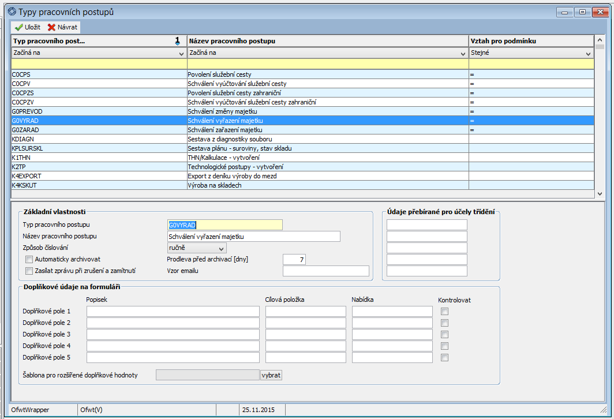Click Popisek field for Doplňkové pole 2
Screen dimensions: 614x419
(173, 323)
